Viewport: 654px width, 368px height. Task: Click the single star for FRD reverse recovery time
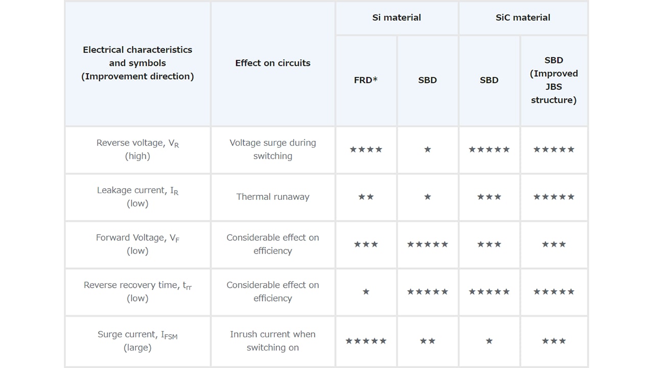coord(366,292)
